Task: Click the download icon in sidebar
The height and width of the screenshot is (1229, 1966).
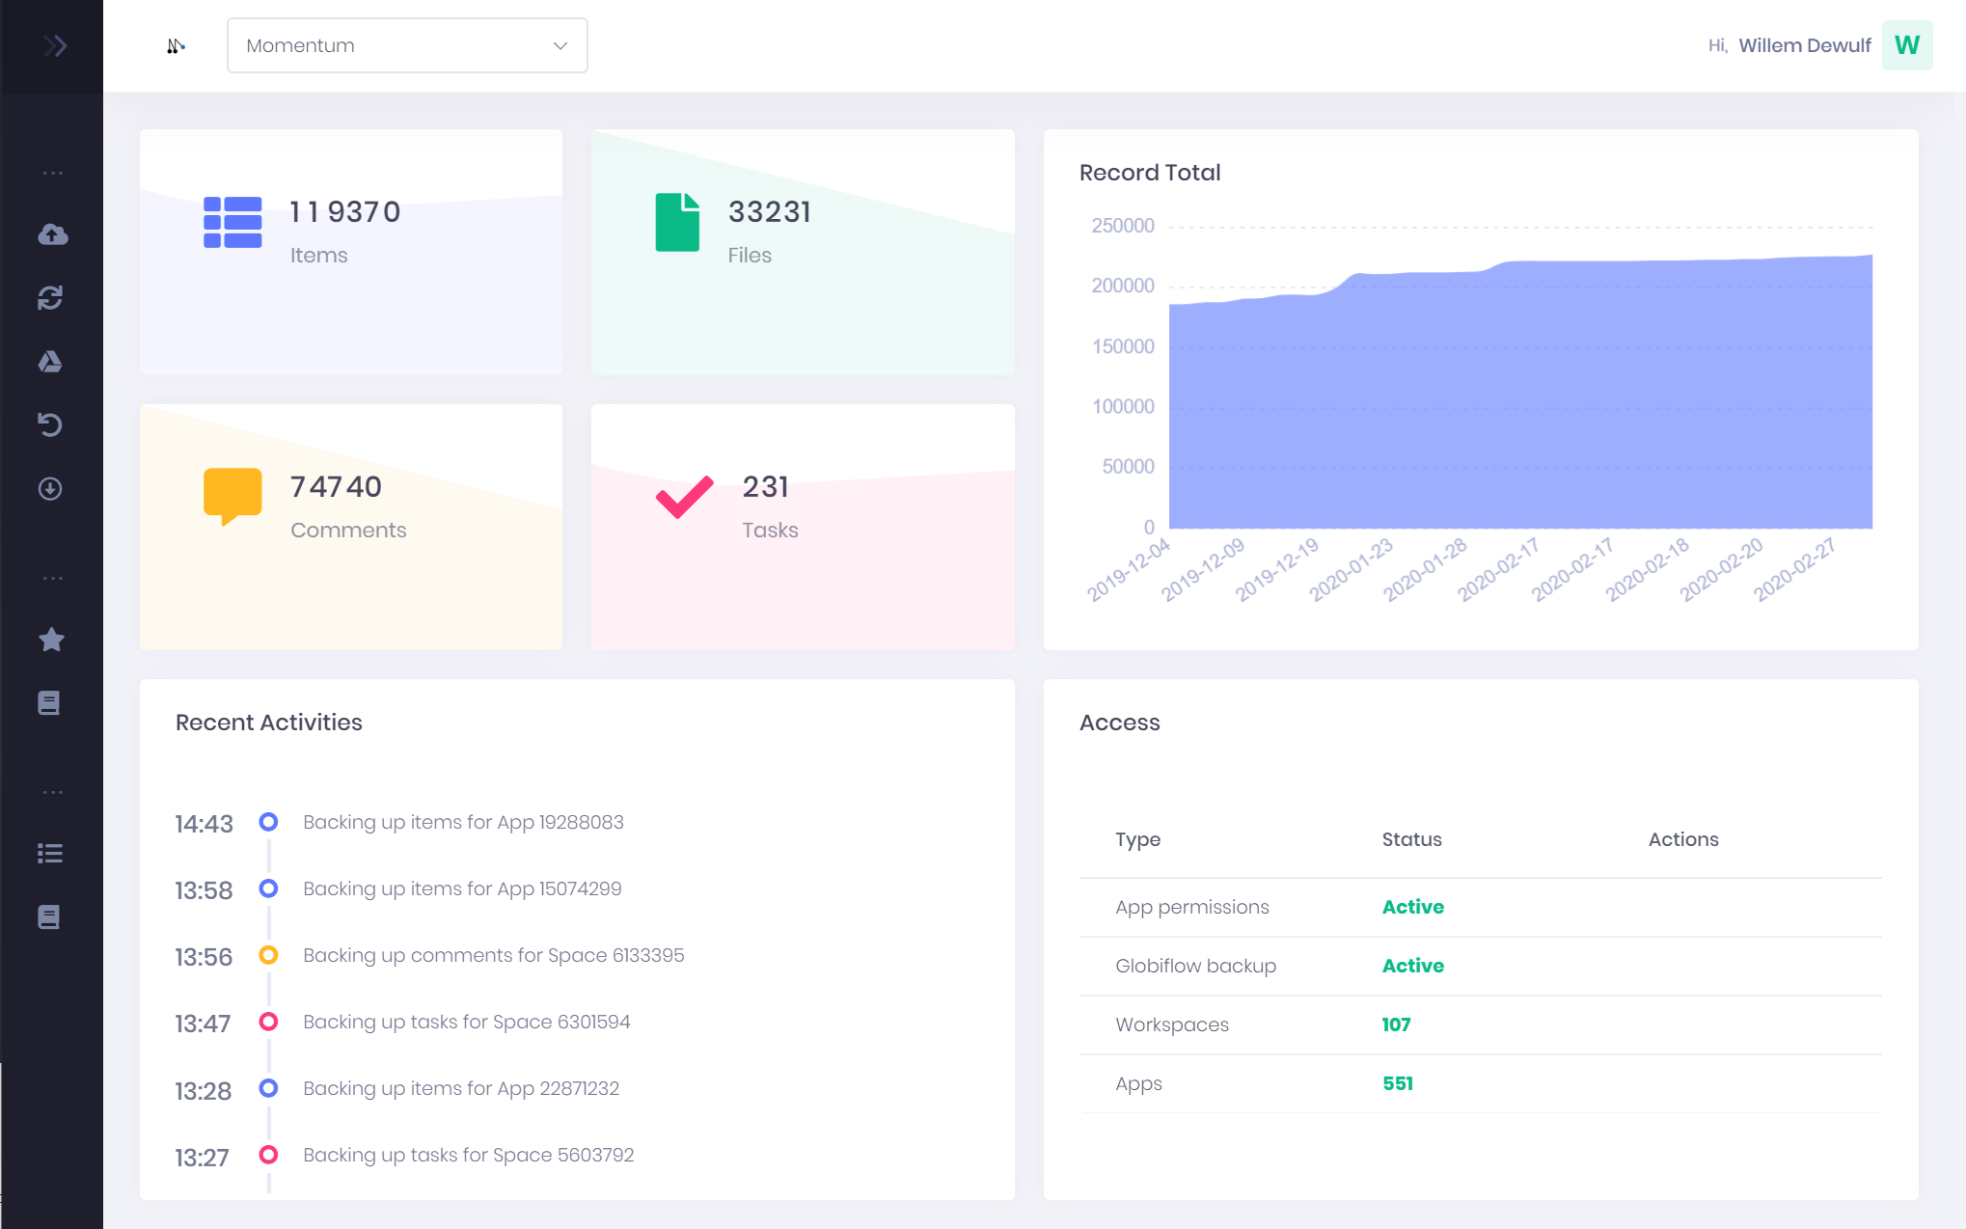Action: (x=51, y=489)
